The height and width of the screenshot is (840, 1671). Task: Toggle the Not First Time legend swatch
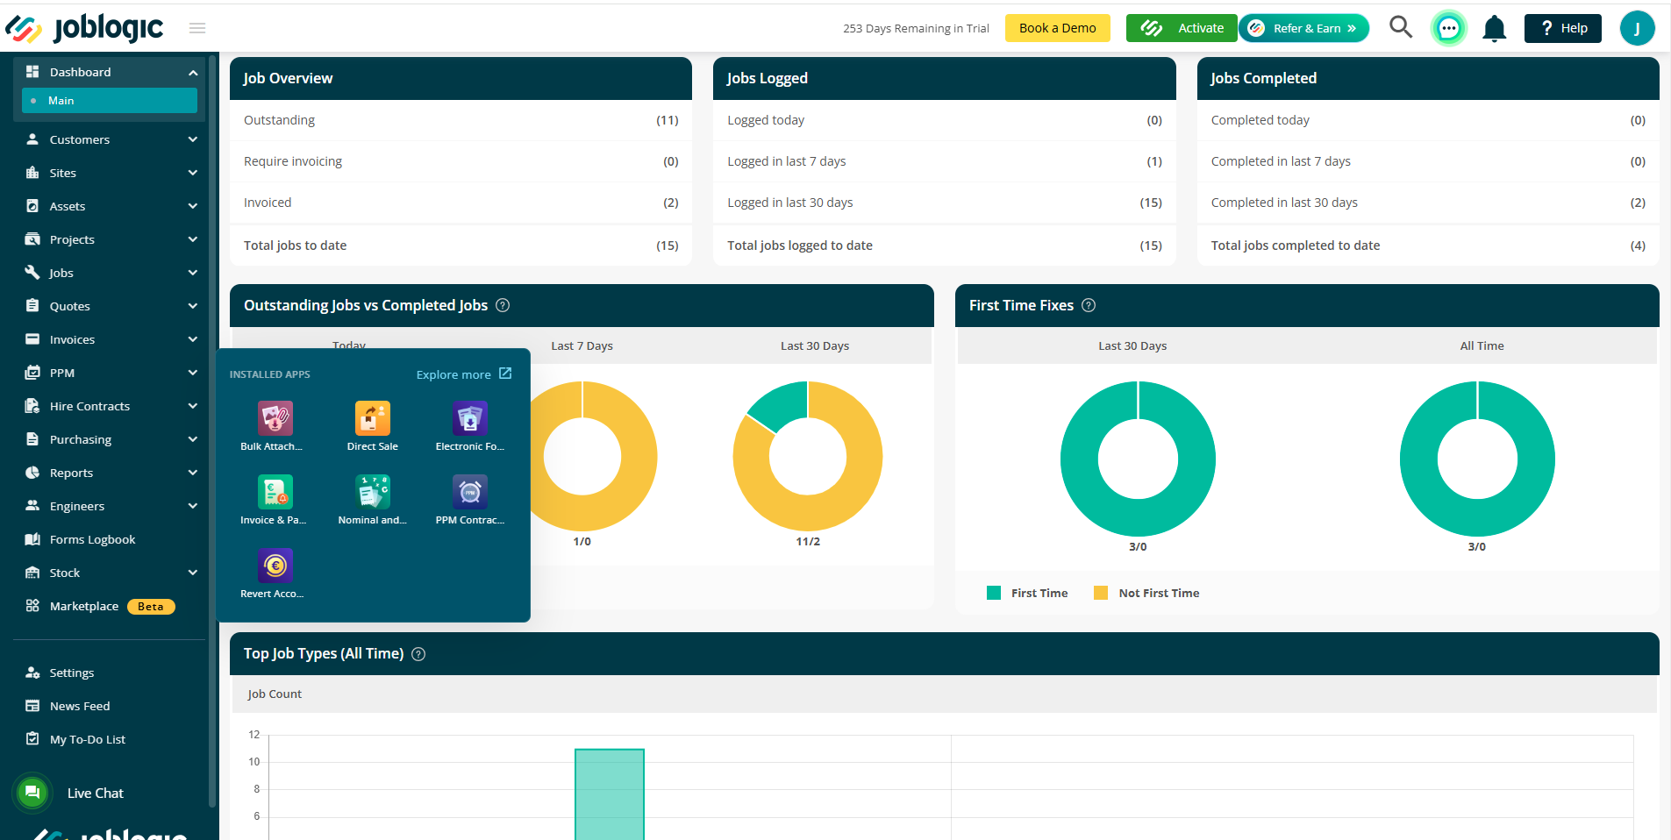pos(1101,593)
